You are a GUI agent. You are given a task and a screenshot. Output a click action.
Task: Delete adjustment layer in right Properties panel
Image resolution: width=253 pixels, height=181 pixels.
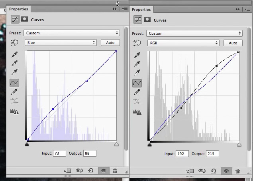(x=237, y=171)
